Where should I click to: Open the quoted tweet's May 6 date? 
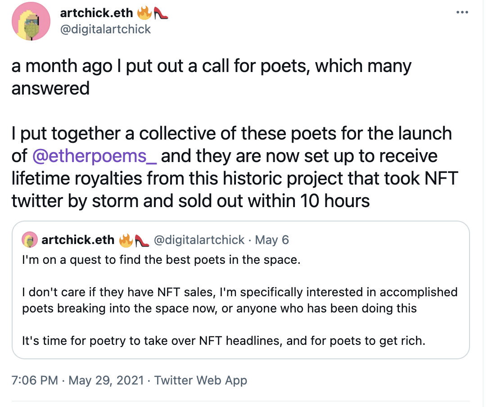click(272, 240)
